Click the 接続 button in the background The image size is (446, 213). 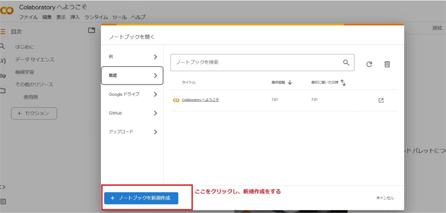coord(437,28)
